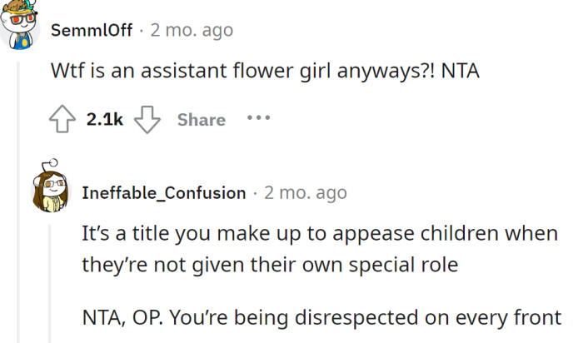Click SemmlOff's "2 mo. ago" timestamp
The image size is (583, 343).
pos(192,31)
